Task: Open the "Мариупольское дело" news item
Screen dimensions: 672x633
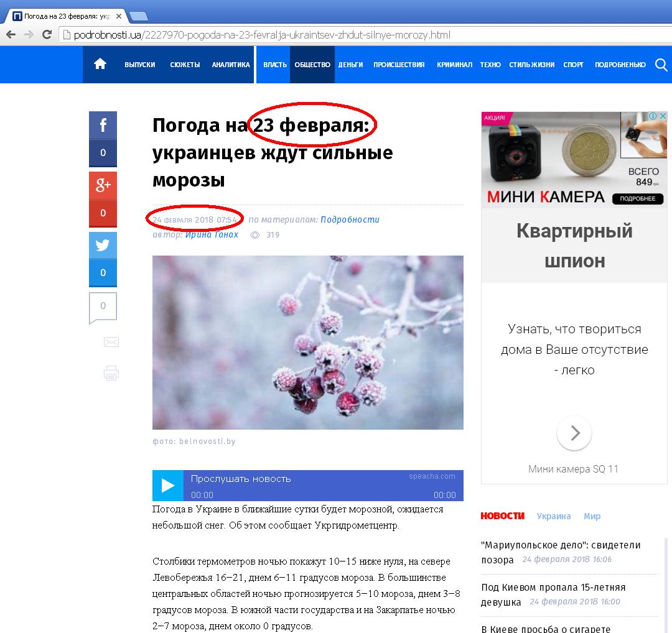Action: 561,553
